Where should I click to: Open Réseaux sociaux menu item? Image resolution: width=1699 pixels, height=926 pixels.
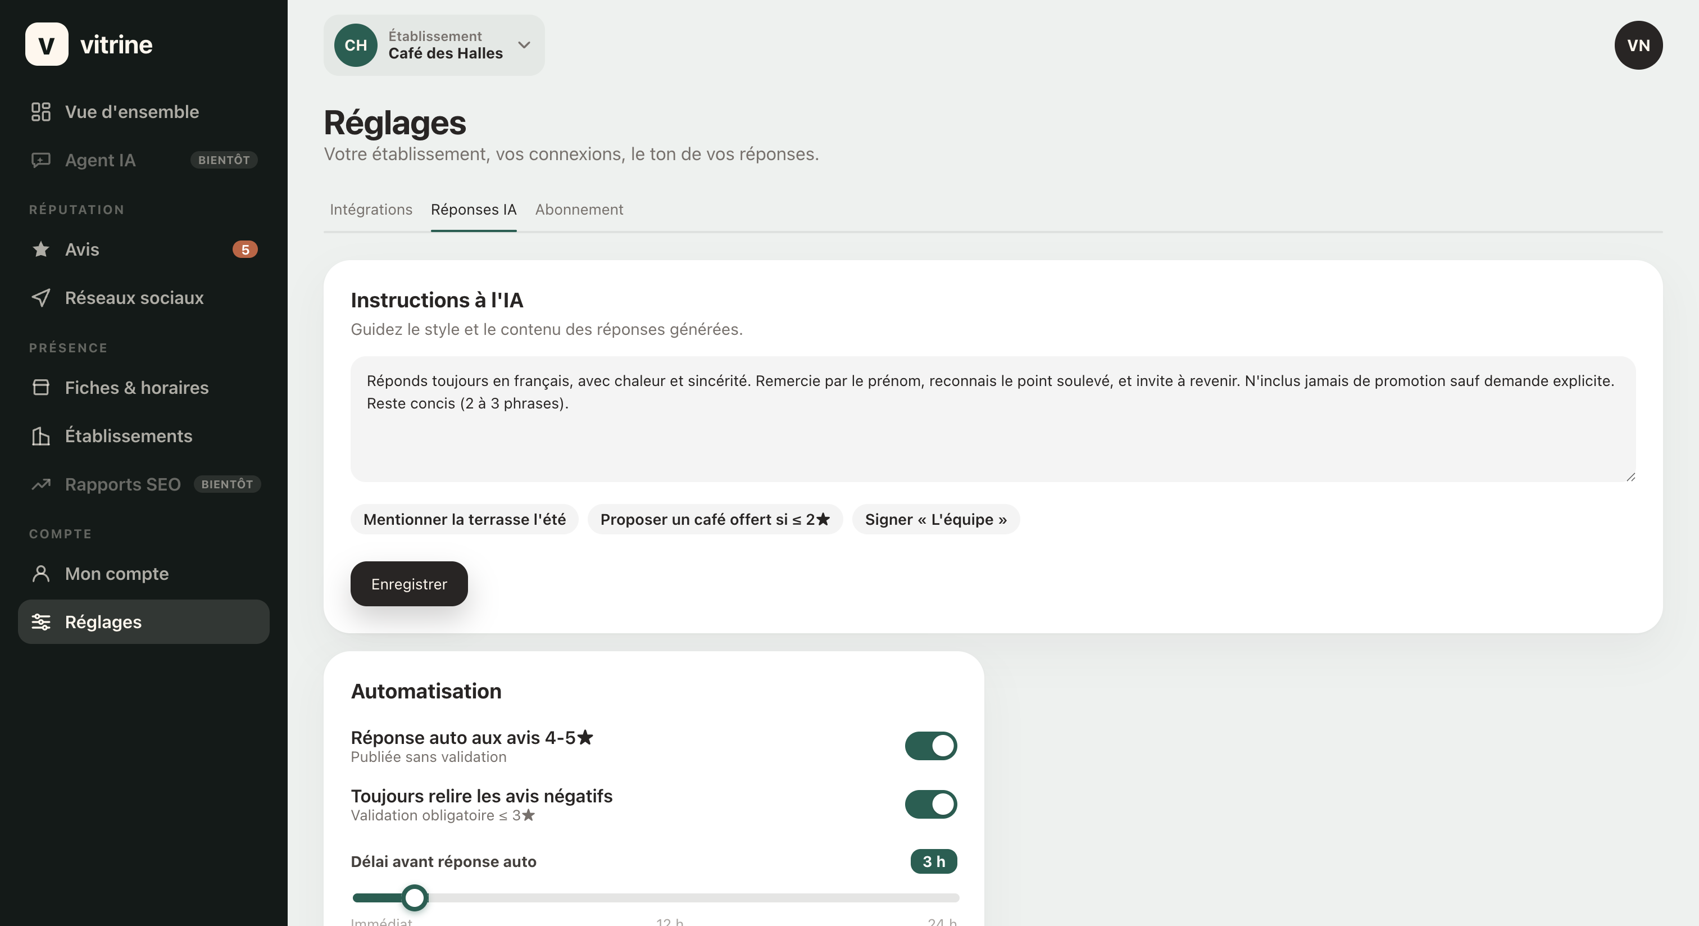tap(144, 297)
